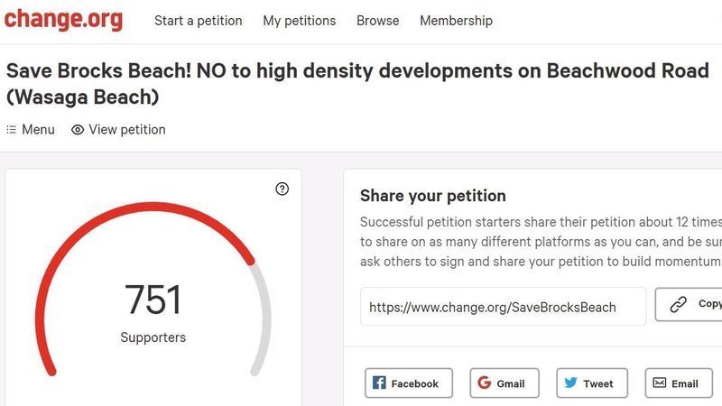Click the Gmail share icon

486,383
